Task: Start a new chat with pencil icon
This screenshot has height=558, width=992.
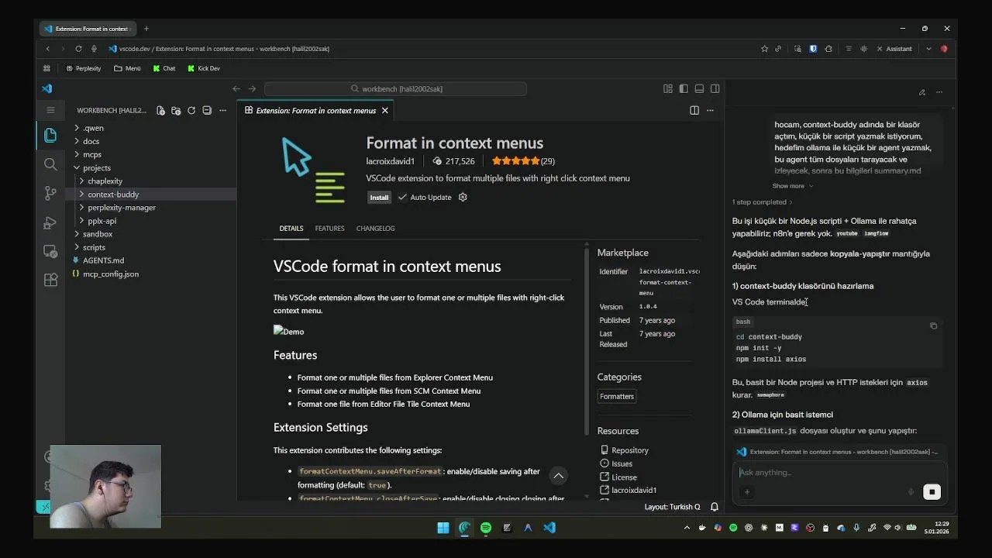Action: 921,92
